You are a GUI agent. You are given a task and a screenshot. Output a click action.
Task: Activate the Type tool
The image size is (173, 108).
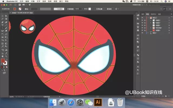click(x=2, y=25)
